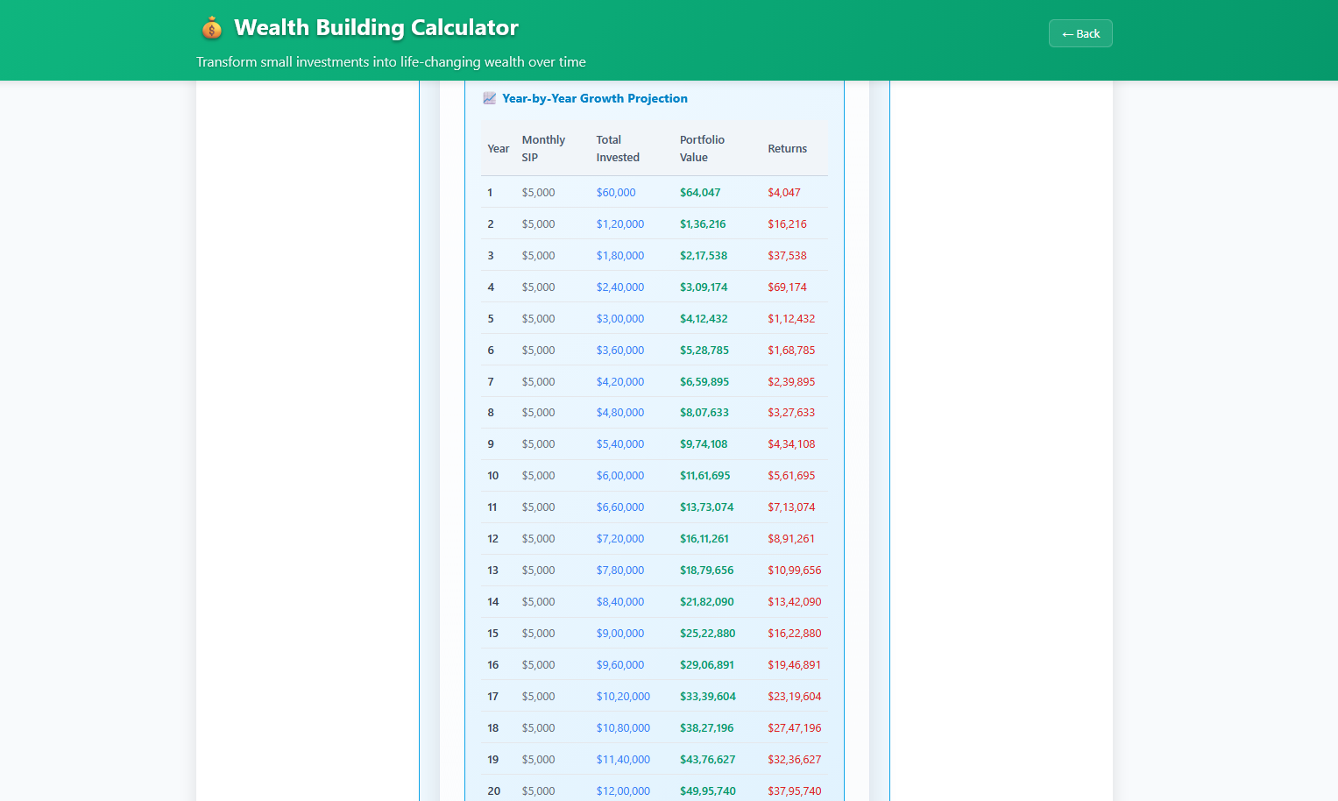1338x801 pixels.
Task: Click the $38,27,196 portfolio value
Action: click(x=707, y=727)
